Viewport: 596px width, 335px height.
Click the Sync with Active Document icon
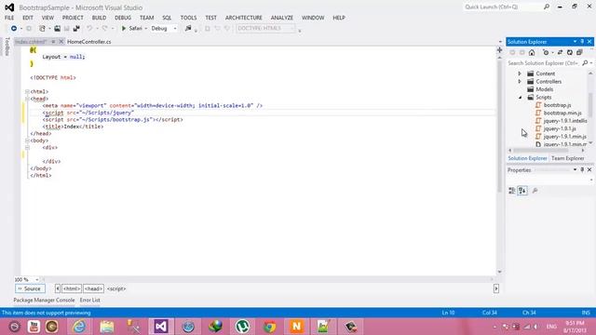click(560, 52)
